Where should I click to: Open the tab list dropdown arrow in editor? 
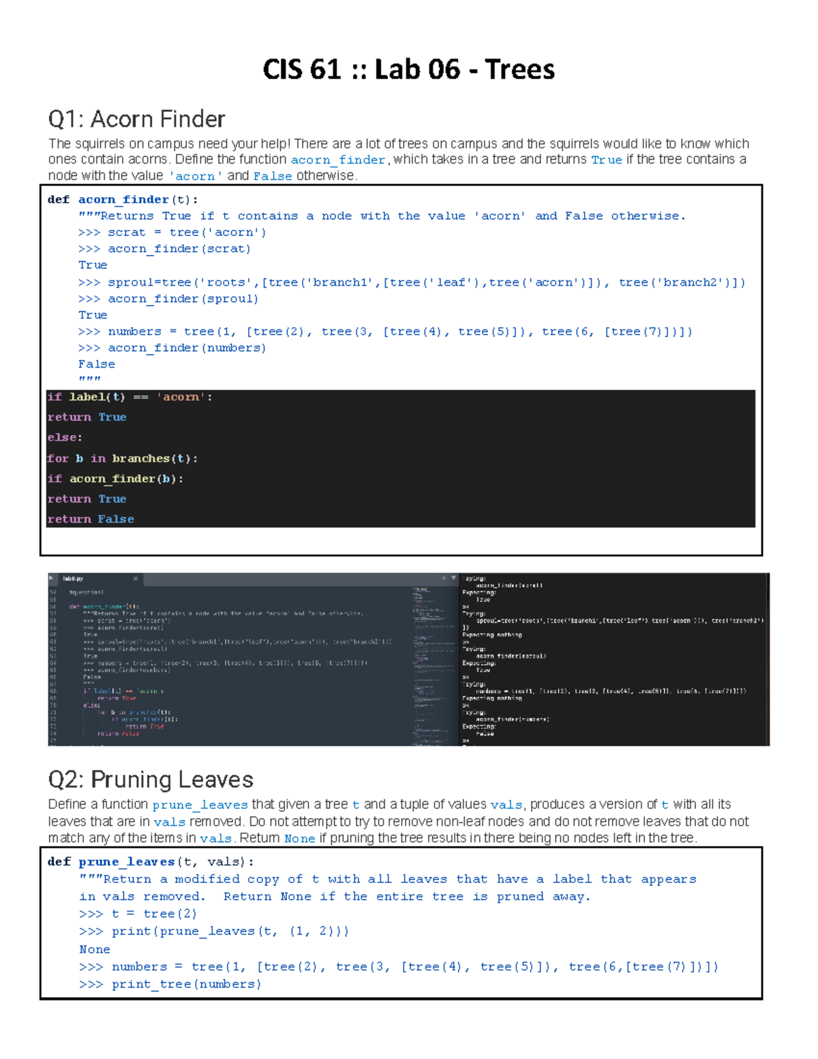click(x=454, y=578)
